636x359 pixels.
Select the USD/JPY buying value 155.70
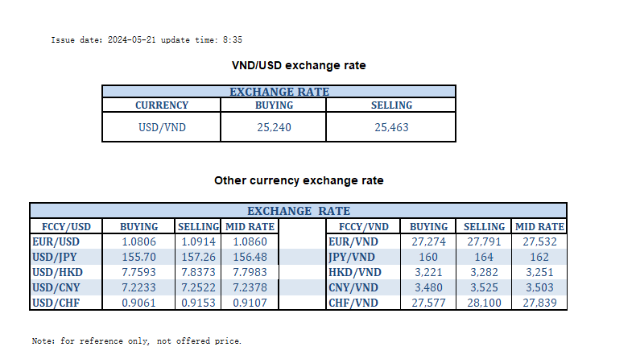pos(138,257)
